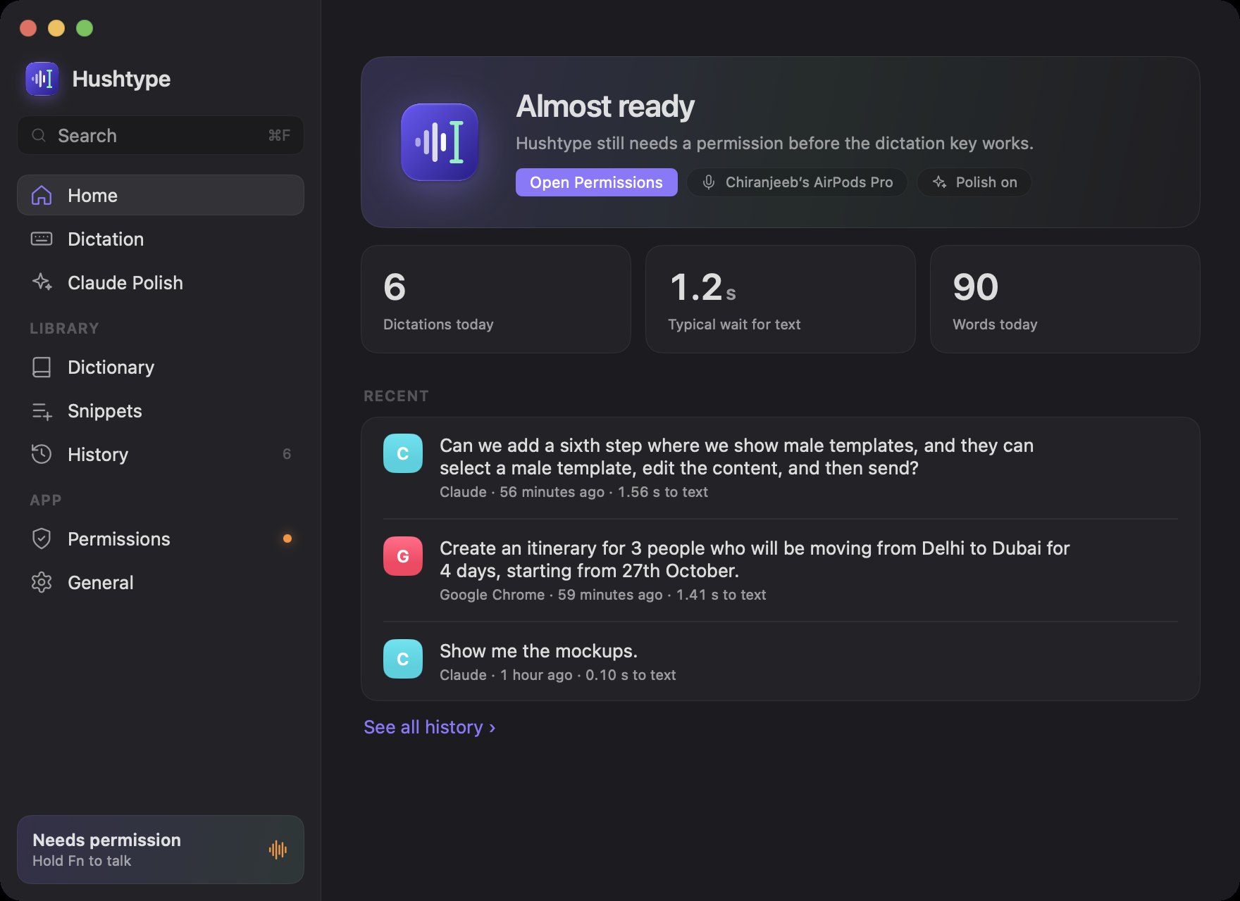The height and width of the screenshot is (901, 1240).
Task: Click the History clock icon
Action: (42, 454)
